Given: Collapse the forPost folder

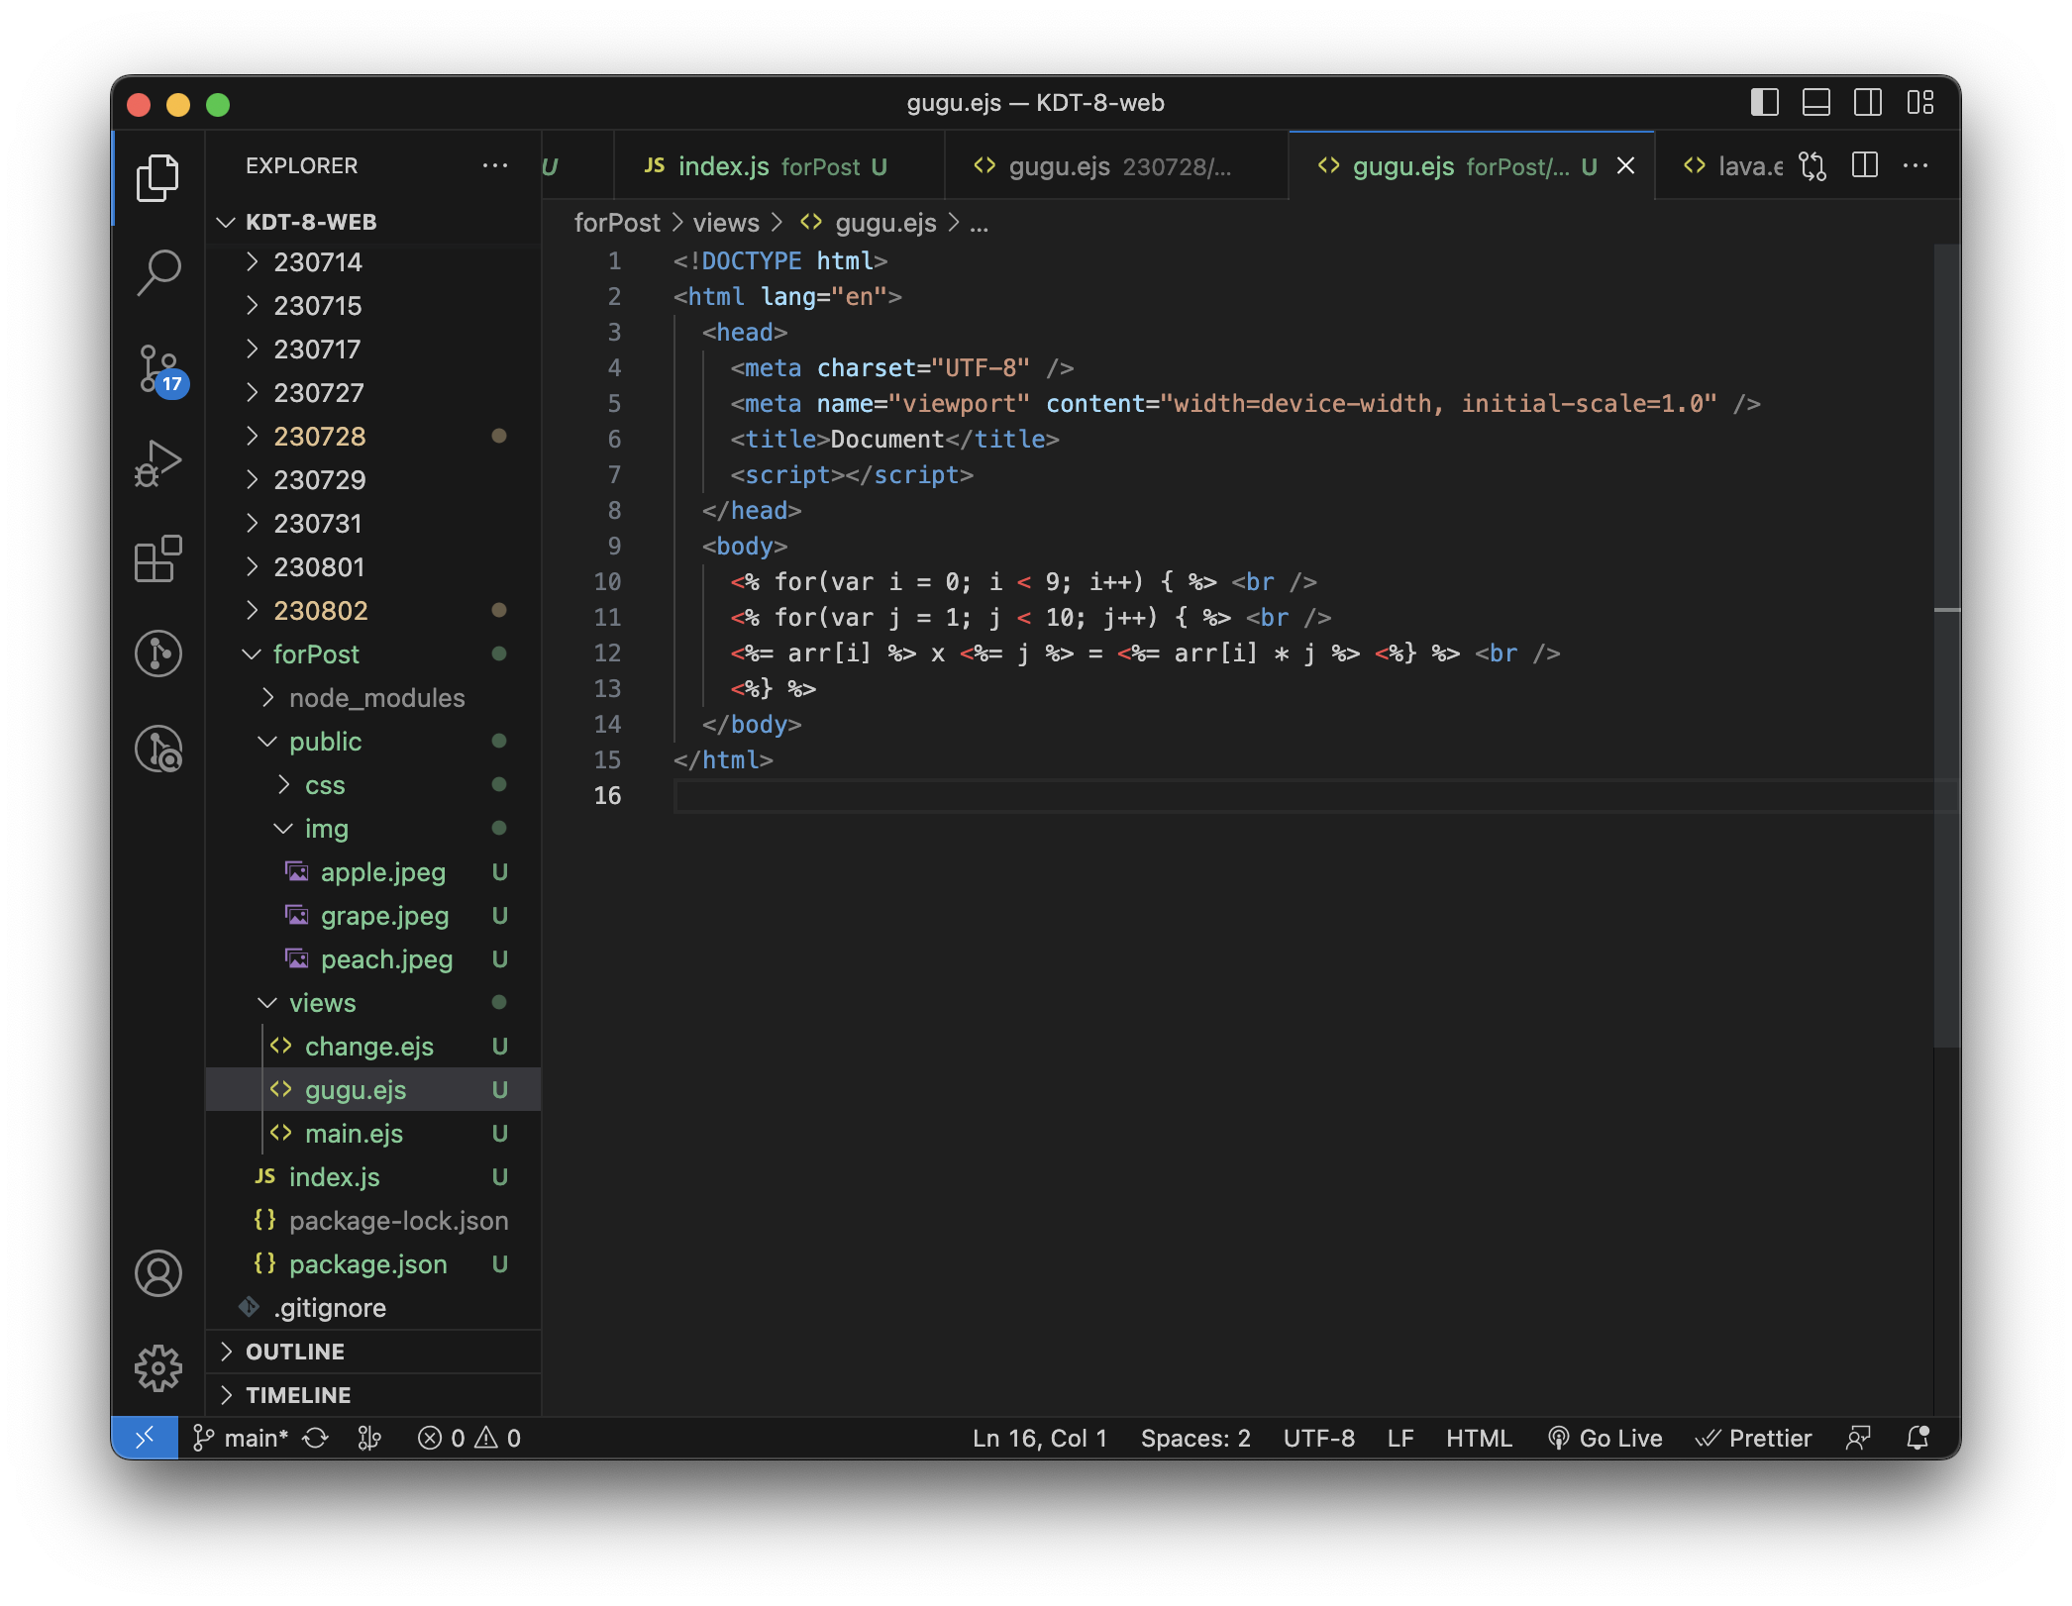Looking at the screenshot, I should point(373,654).
